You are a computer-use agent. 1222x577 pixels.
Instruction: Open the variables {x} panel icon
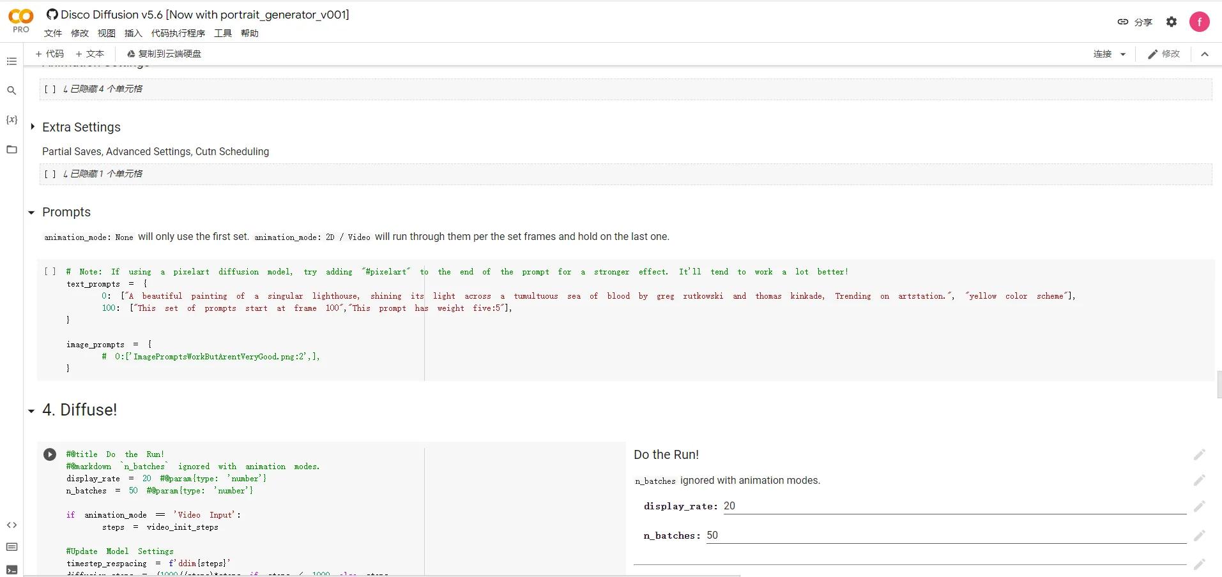pos(11,120)
